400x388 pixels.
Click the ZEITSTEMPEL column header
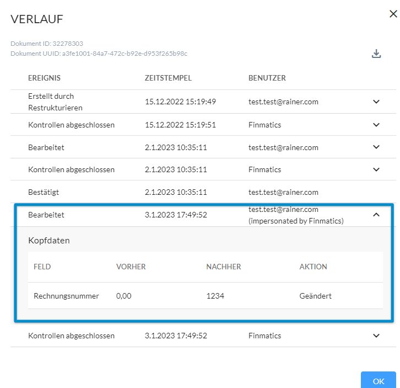coord(168,78)
